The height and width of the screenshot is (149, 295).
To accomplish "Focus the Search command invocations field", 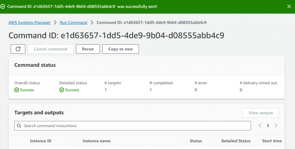I will [135, 126].
